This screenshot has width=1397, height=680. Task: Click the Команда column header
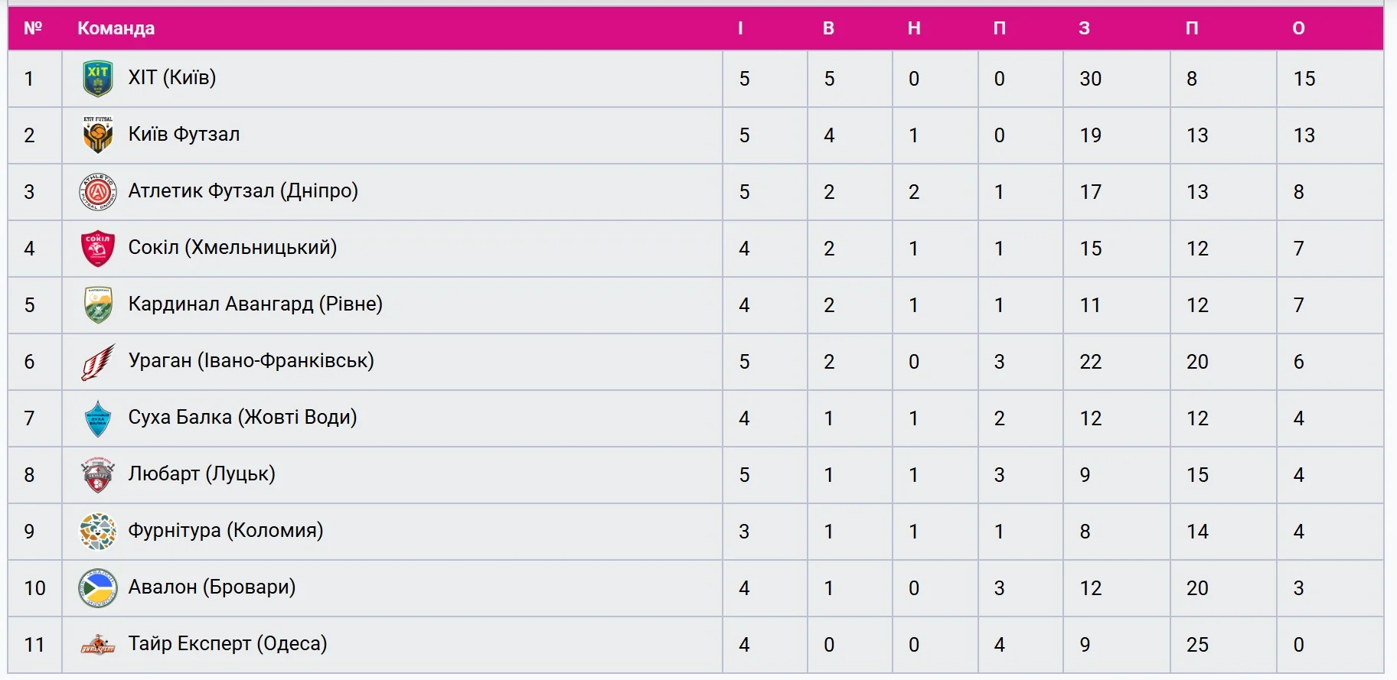[116, 28]
